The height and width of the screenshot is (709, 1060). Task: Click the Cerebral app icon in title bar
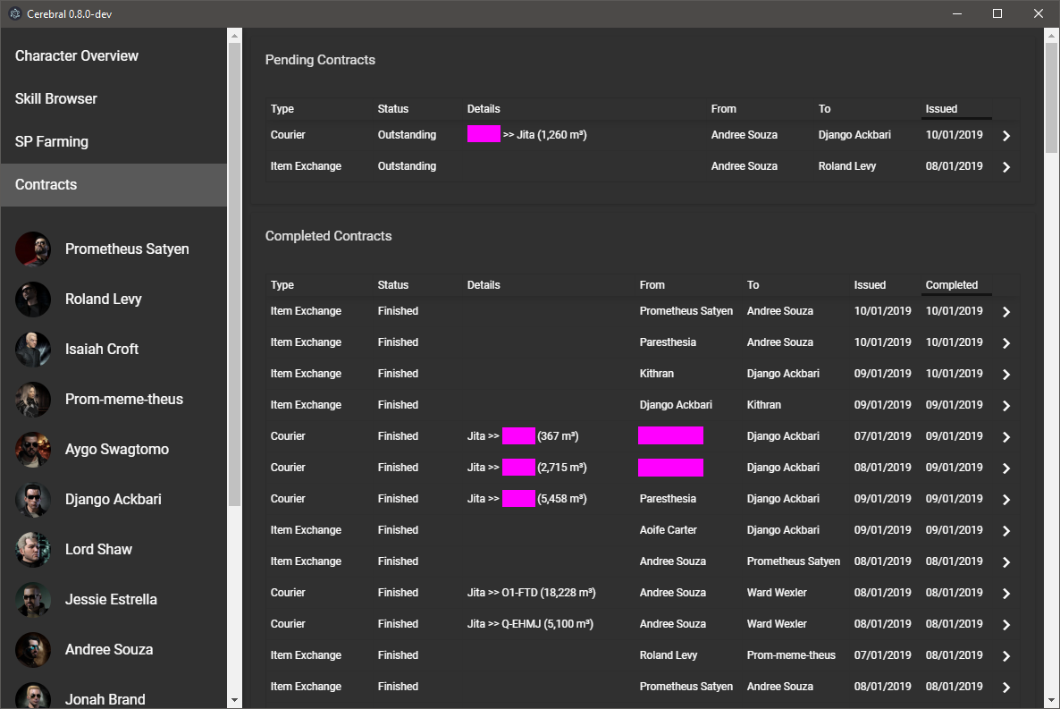(x=15, y=13)
